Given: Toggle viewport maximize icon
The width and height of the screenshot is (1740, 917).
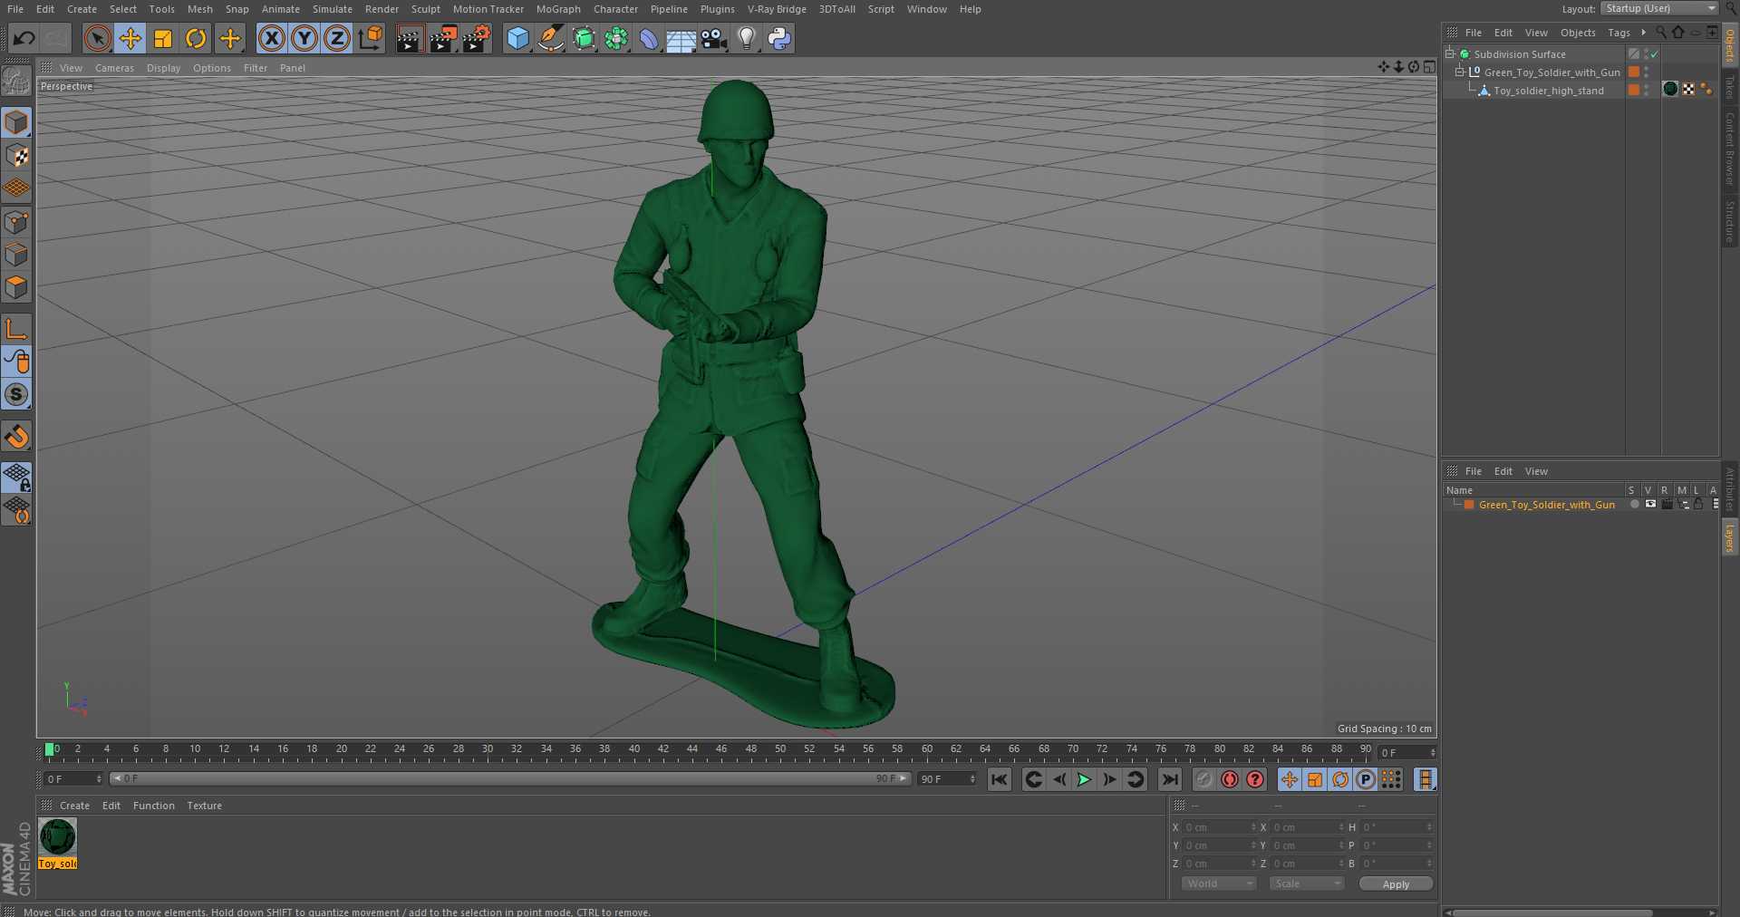Looking at the screenshot, I should pyautogui.click(x=1429, y=67).
